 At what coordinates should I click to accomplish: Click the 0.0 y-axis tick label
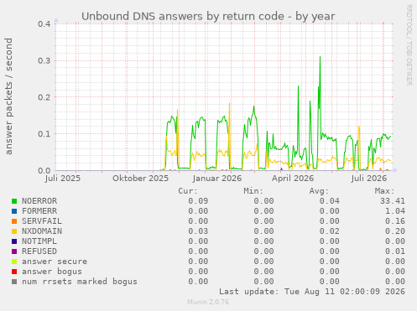click(44, 170)
